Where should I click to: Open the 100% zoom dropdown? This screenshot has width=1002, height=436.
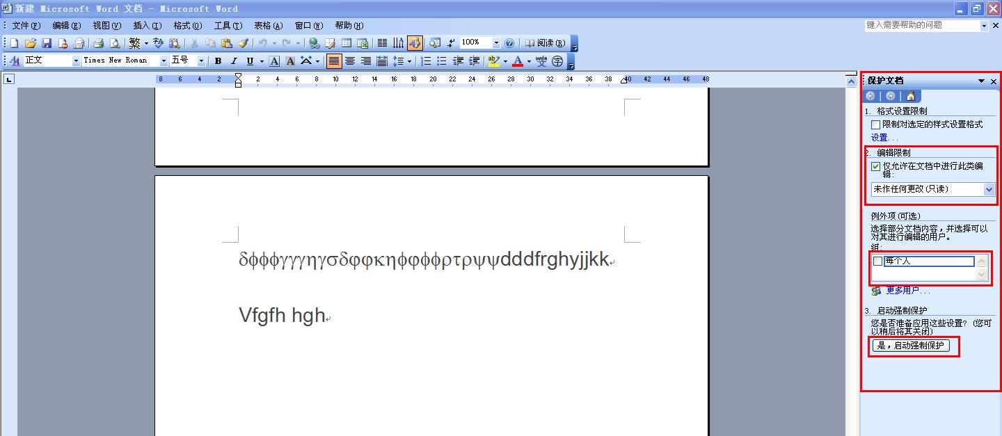pyautogui.click(x=496, y=43)
